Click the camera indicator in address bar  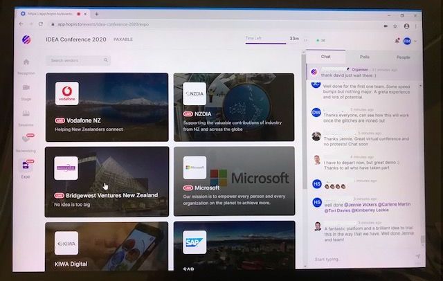(386, 26)
